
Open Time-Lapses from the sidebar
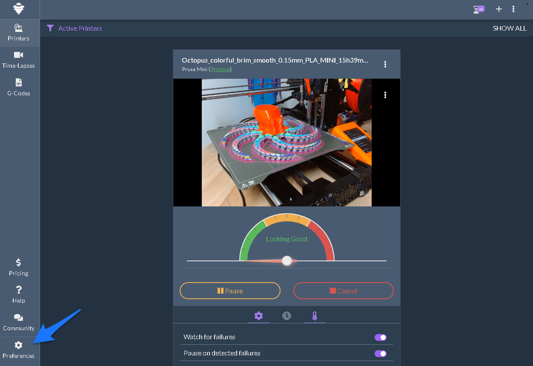coord(19,60)
